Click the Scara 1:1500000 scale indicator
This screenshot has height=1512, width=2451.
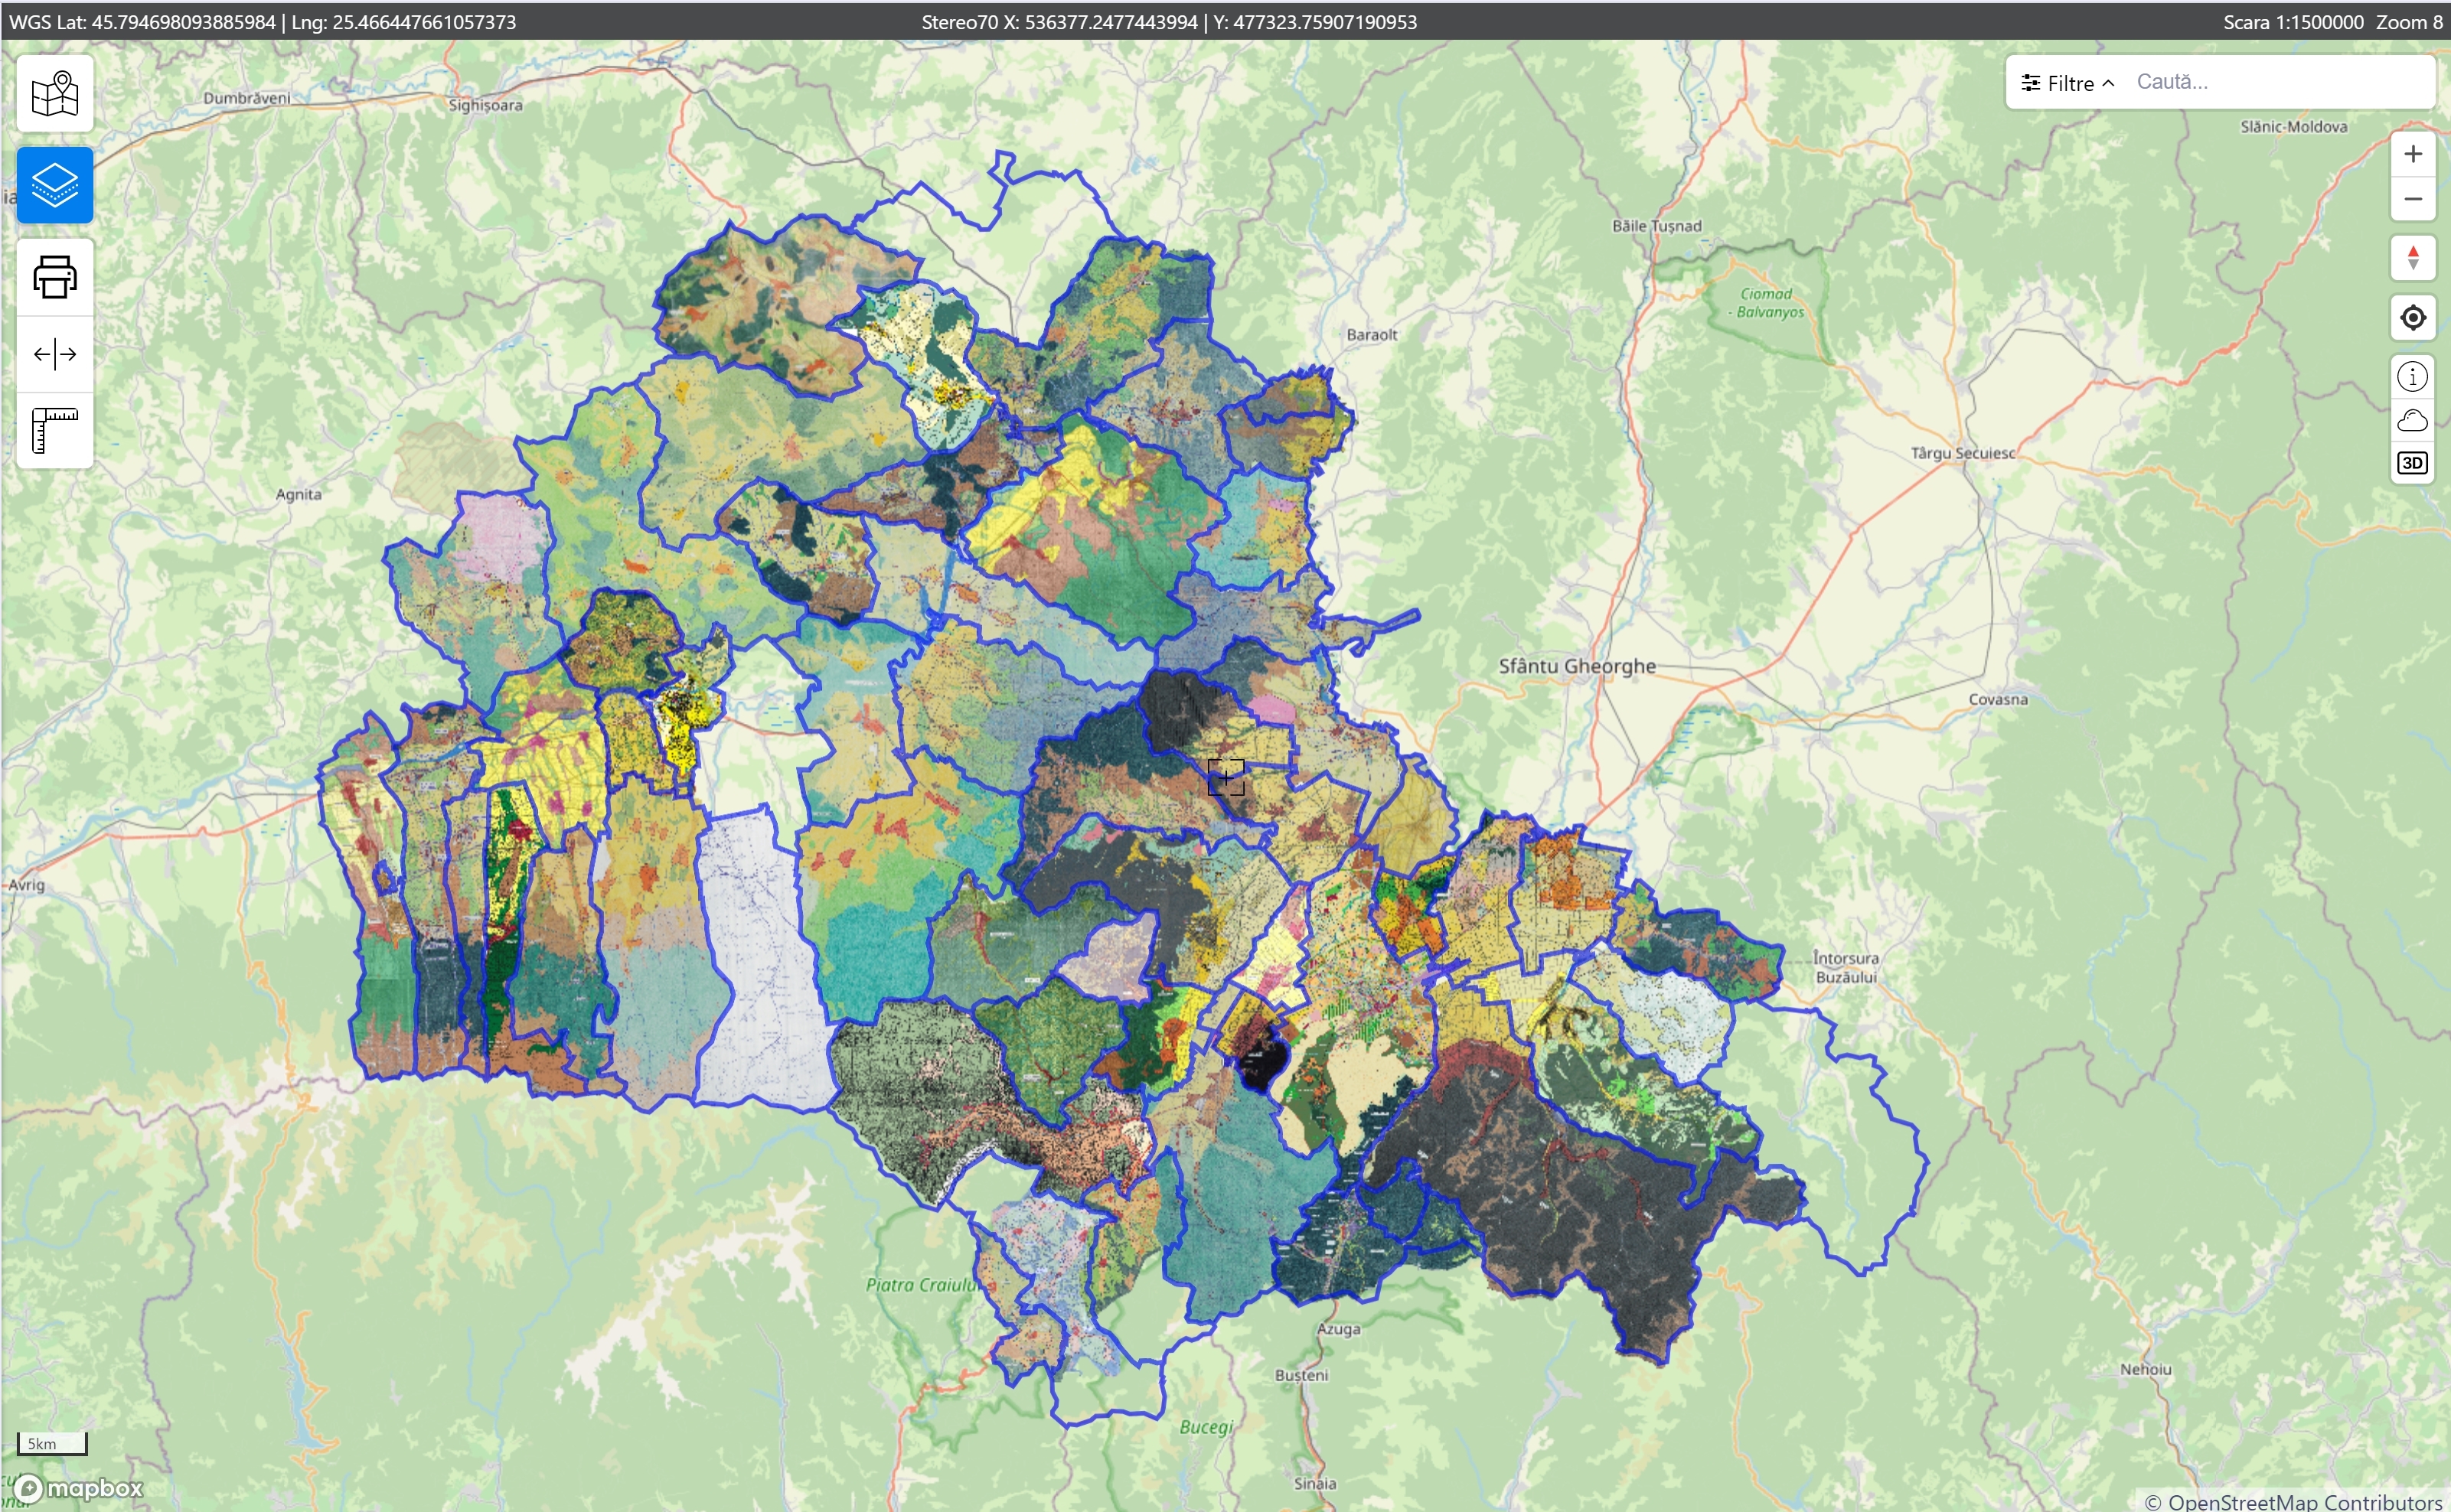(2292, 22)
